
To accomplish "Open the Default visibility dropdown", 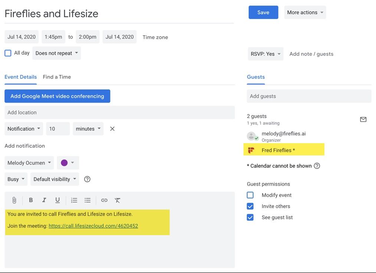I will 55,179.
